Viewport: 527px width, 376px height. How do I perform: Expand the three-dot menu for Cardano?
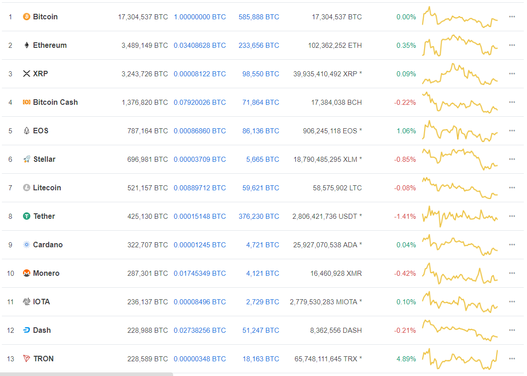click(512, 245)
